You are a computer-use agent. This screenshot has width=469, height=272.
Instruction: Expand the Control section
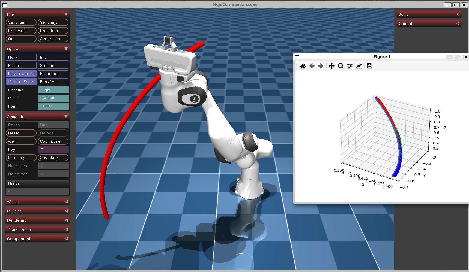pyautogui.click(x=429, y=23)
